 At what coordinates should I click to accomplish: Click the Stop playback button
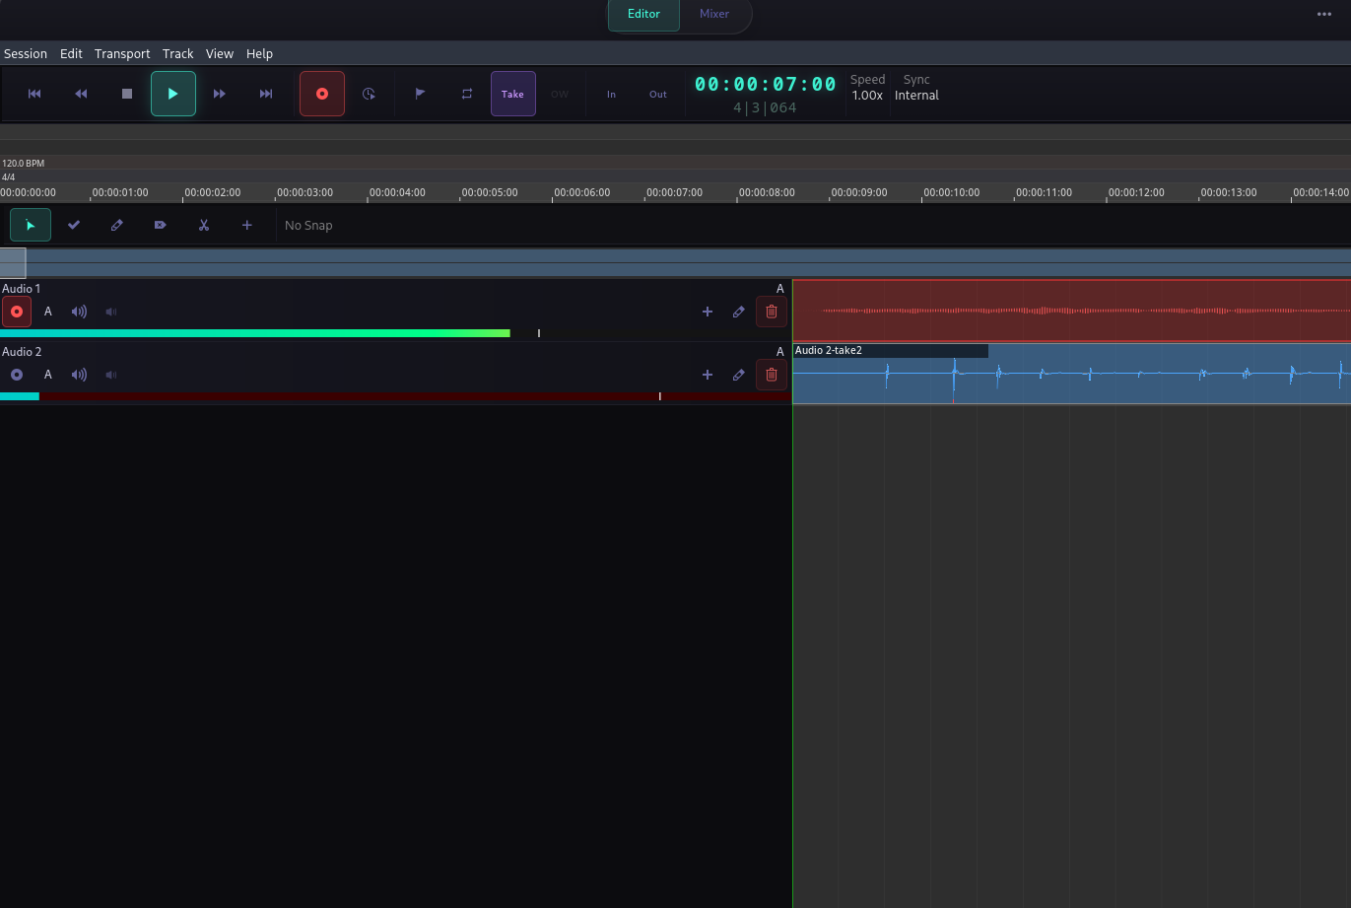pyautogui.click(x=127, y=94)
